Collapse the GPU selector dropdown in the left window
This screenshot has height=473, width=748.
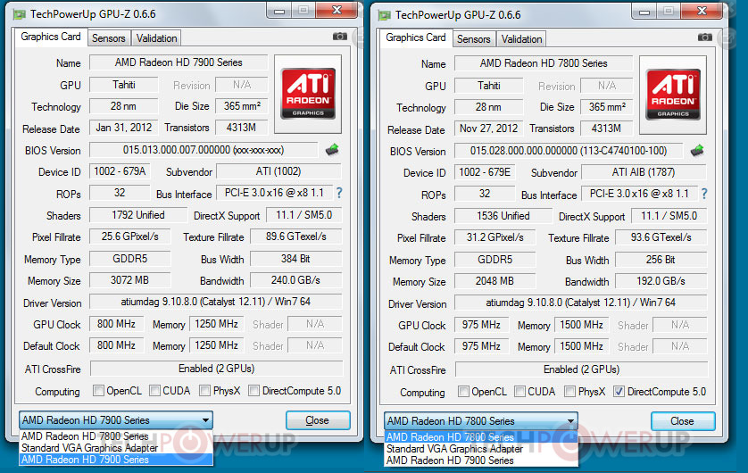pos(205,420)
